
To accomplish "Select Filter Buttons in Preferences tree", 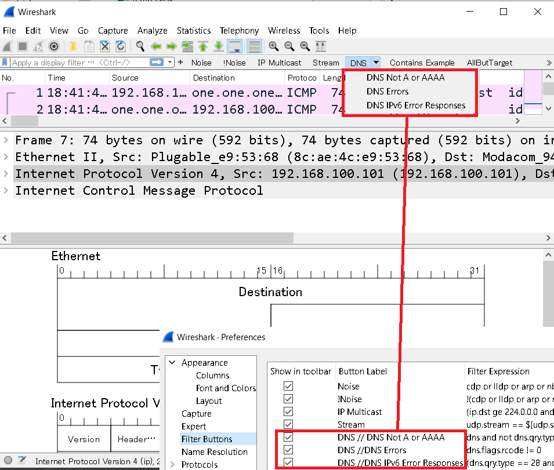I will click(207, 439).
